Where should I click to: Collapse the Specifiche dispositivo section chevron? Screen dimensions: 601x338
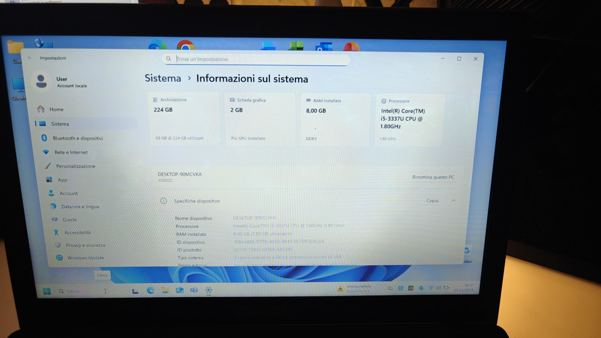[454, 200]
